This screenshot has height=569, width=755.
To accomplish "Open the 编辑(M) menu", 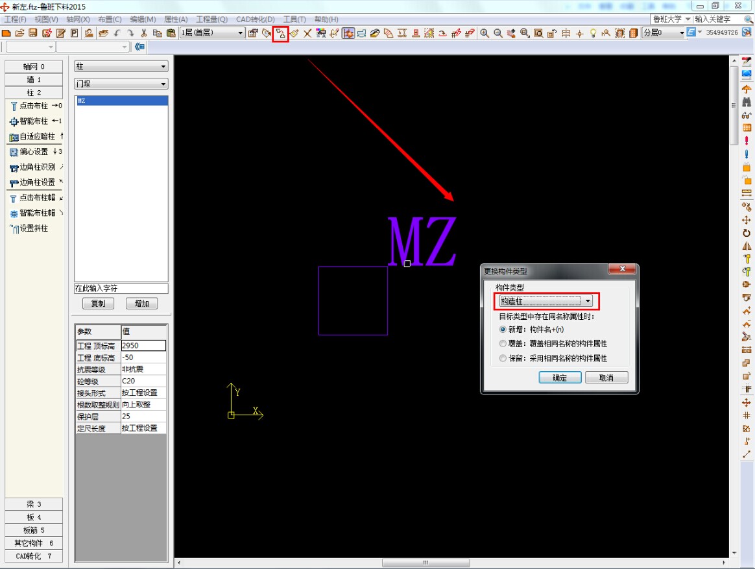I will 143,19.
